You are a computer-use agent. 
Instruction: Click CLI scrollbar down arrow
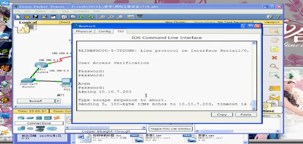point(254,109)
